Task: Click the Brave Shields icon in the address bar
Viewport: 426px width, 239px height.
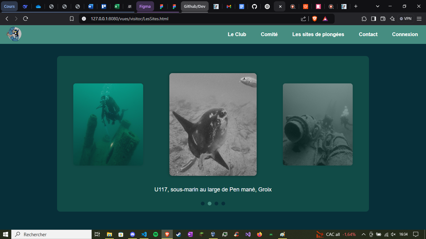Action: click(314, 18)
